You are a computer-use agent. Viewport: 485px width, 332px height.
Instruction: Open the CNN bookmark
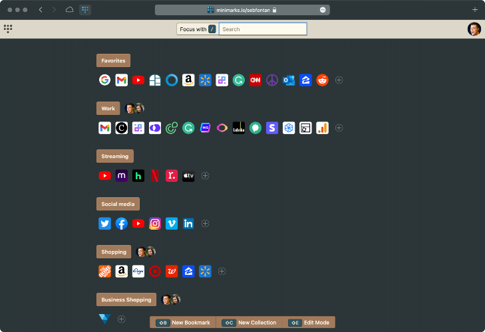[x=255, y=80]
